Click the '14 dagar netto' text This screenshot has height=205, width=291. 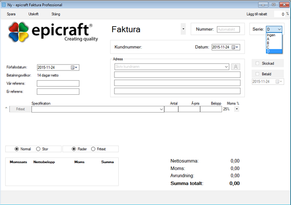tap(48, 75)
